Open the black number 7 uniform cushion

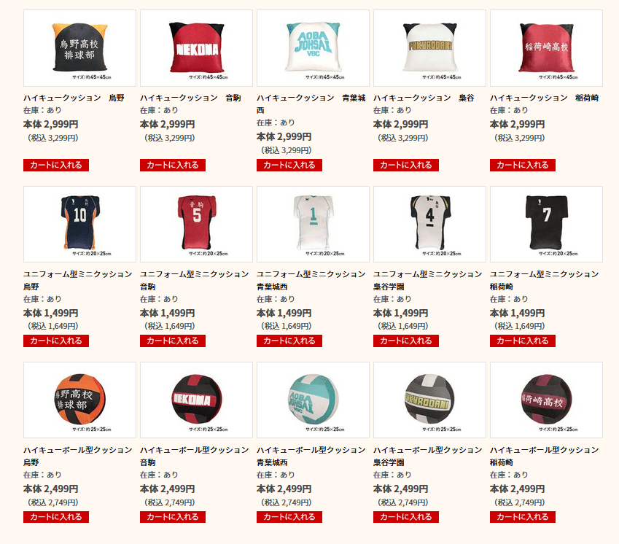(546, 224)
